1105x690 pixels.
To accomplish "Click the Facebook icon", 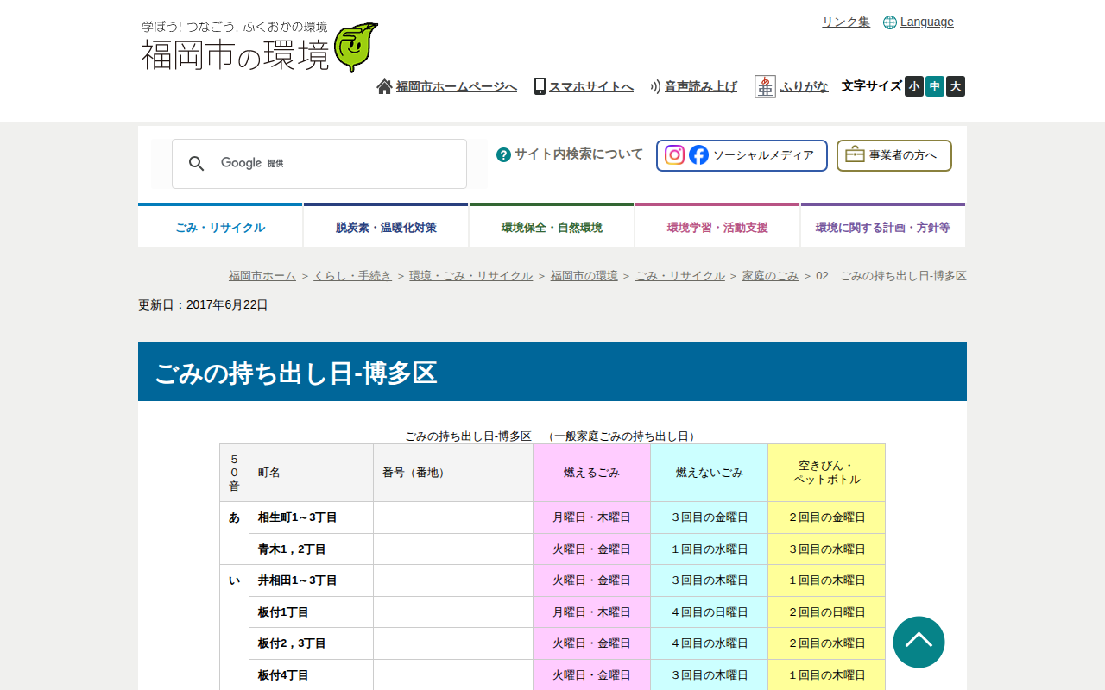I will [x=699, y=155].
